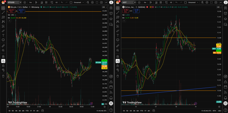Screen dimensions: 228x113
Task: Select the Ruler measure tool in BTCUSD window
Action: [3, 46]
